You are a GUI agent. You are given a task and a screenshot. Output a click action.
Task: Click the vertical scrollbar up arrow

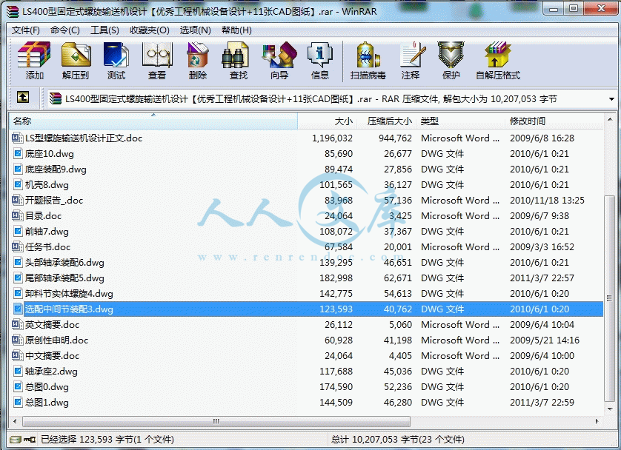(x=610, y=119)
